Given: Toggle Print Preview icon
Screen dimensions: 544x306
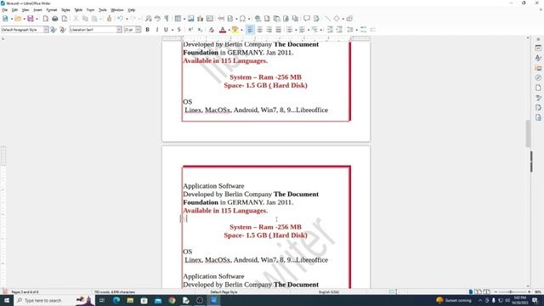Looking at the screenshot, I should coord(65,19).
